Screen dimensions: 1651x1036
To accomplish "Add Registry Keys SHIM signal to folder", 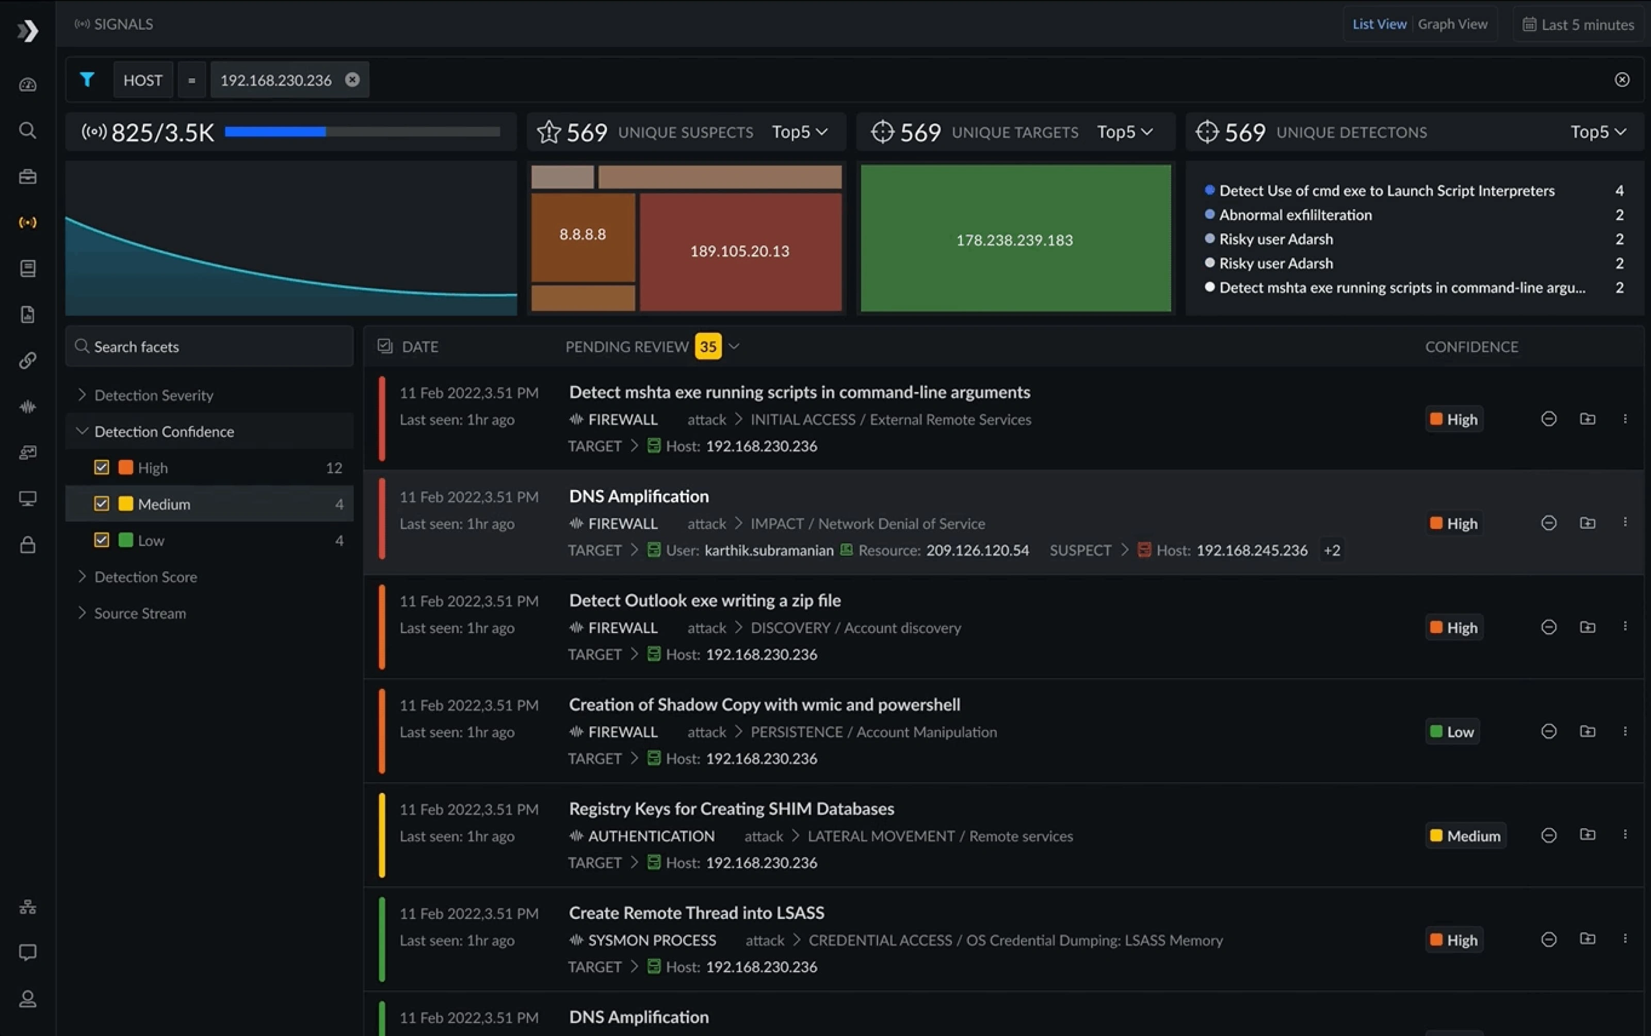I will point(1588,835).
